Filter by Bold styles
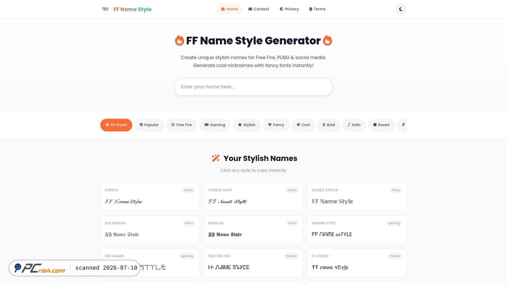 [x=329, y=125]
